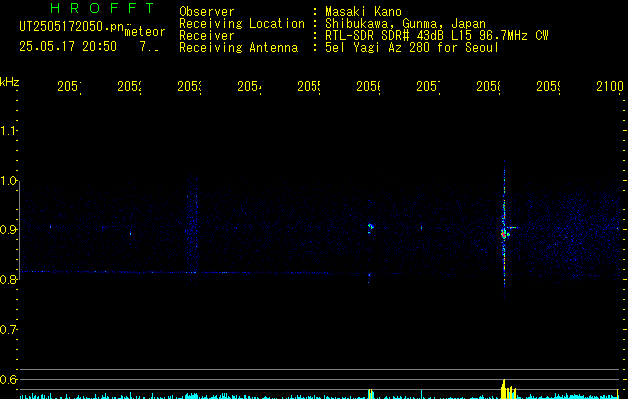Click the 0.6 frequency axis label
This screenshot has height=399, width=628.
pyautogui.click(x=8, y=379)
